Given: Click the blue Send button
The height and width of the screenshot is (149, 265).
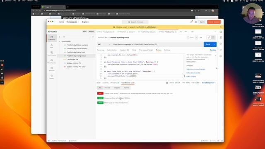Looking at the screenshot, I should 208,44.
